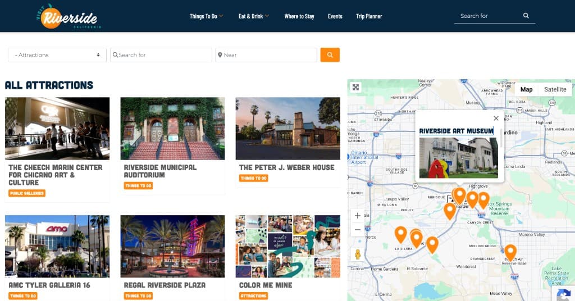Close the Riverside Art Museum popup
Image resolution: width=575 pixels, height=301 pixels.
[x=496, y=118]
